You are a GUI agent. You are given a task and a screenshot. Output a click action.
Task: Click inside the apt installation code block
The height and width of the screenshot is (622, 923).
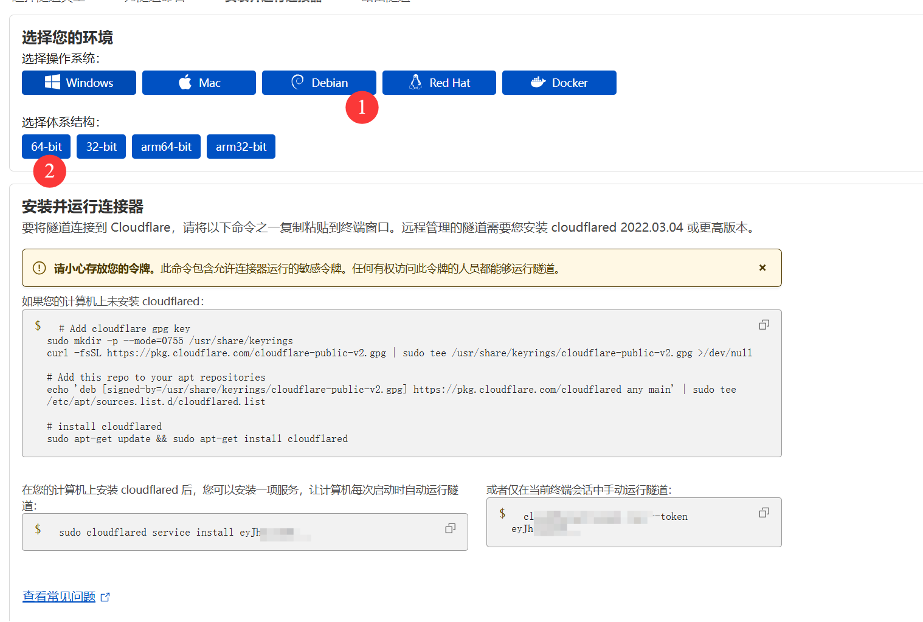pyautogui.click(x=401, y=383)
